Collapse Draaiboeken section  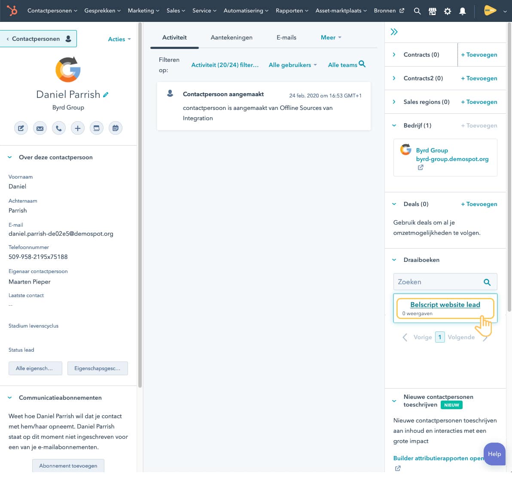394,260
